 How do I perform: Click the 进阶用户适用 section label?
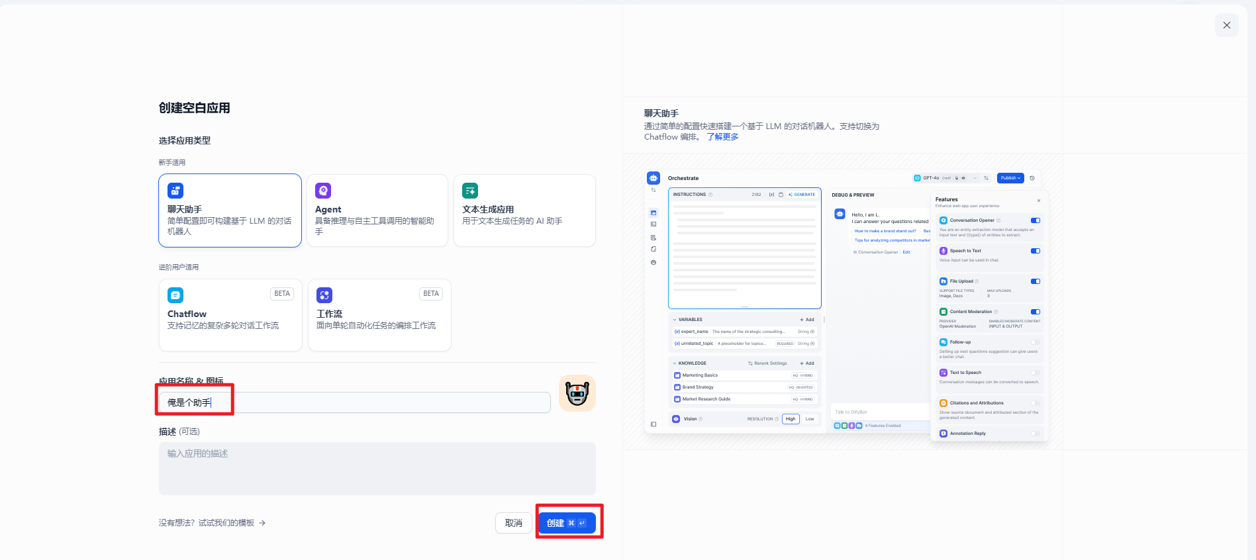pyautogui.click(x=179, y=267)
